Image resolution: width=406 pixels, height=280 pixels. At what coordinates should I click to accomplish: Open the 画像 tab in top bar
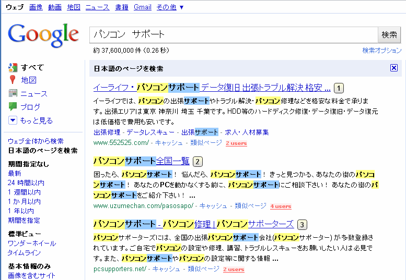click(x=36, y=7)
